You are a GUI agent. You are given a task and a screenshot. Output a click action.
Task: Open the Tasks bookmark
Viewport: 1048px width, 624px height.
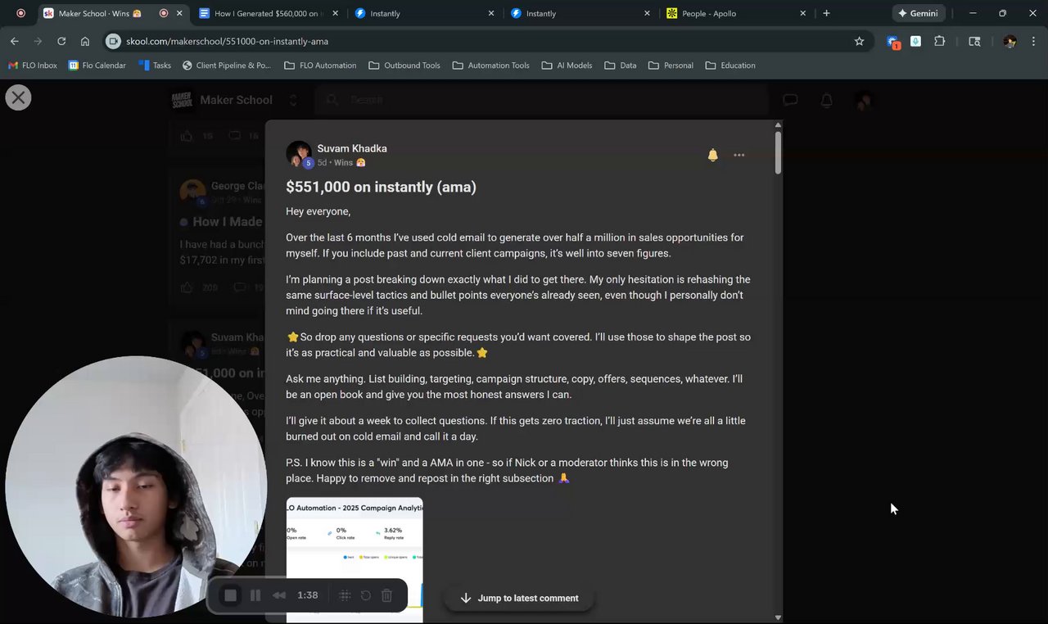[x=155, y=66]
